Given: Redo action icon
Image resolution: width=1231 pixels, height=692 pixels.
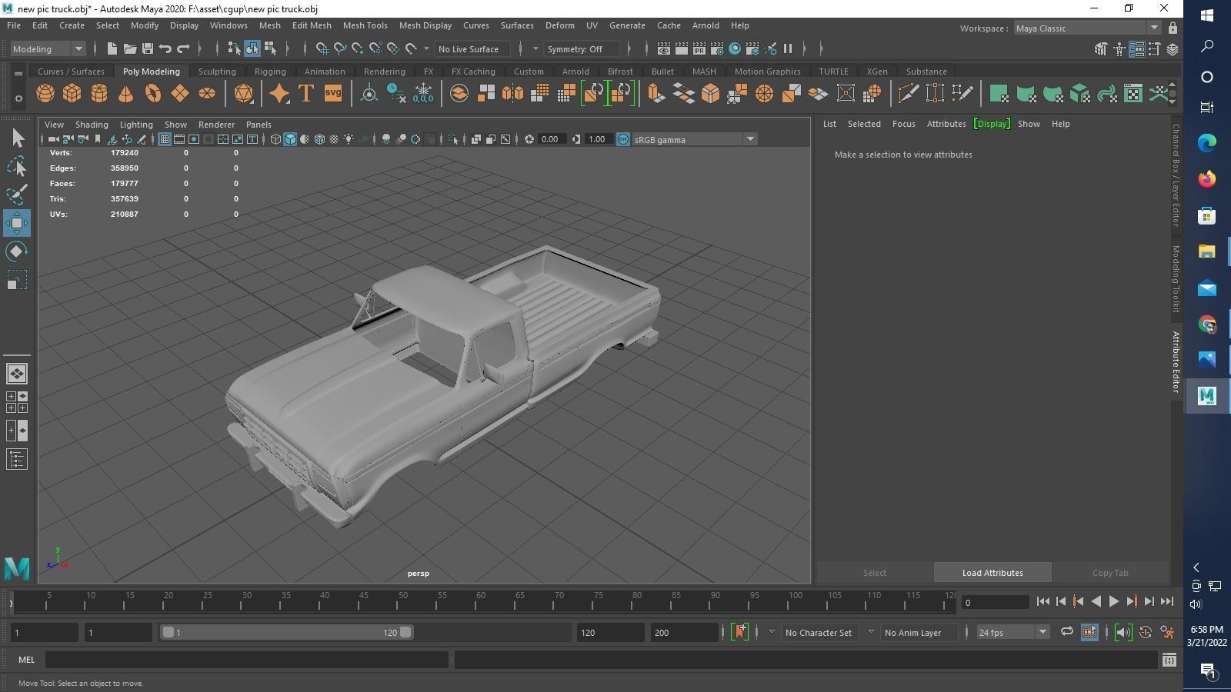Looking at the screenshot, I should click(x=183, y=48).
